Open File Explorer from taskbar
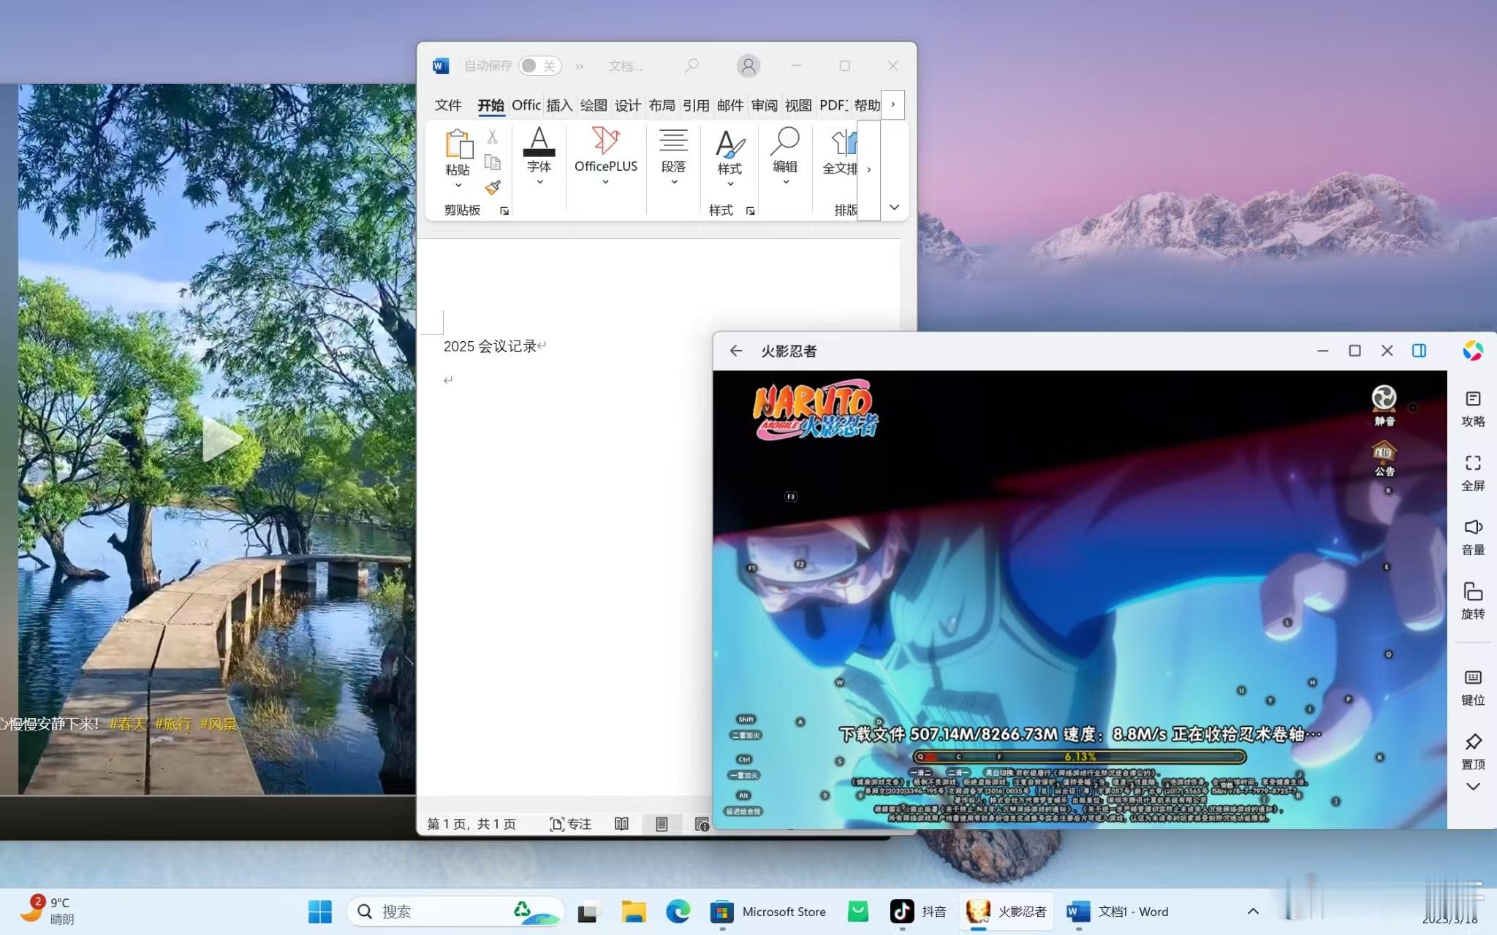Viewport: 1497px width, 935px height. [x=634, y=912]
